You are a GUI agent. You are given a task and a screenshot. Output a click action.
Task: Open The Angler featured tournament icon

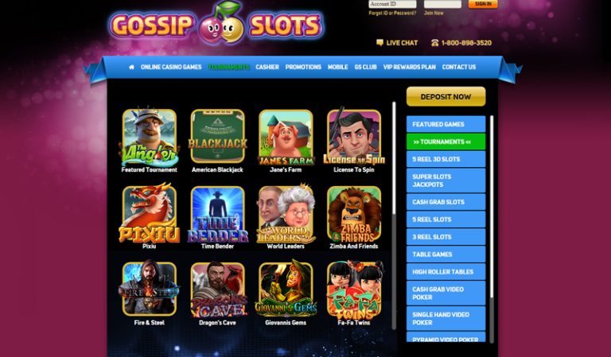[x=150, y=137]
